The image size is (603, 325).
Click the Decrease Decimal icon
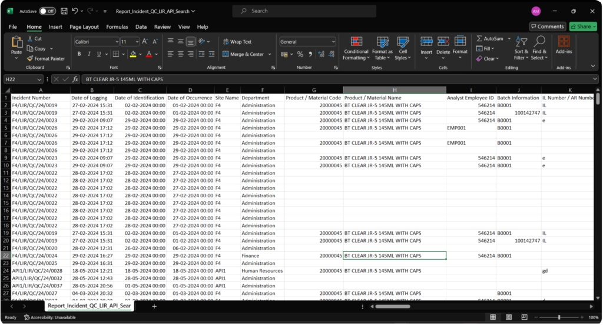pos(331,54)
